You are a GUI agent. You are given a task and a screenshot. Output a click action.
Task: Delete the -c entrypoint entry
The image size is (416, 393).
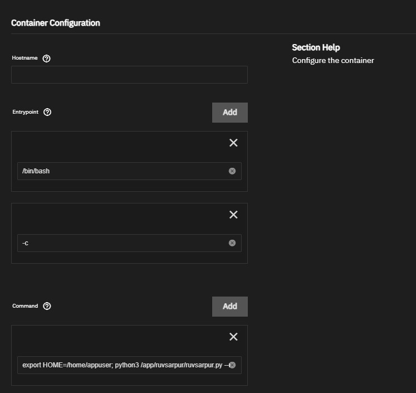click(233, 215)
